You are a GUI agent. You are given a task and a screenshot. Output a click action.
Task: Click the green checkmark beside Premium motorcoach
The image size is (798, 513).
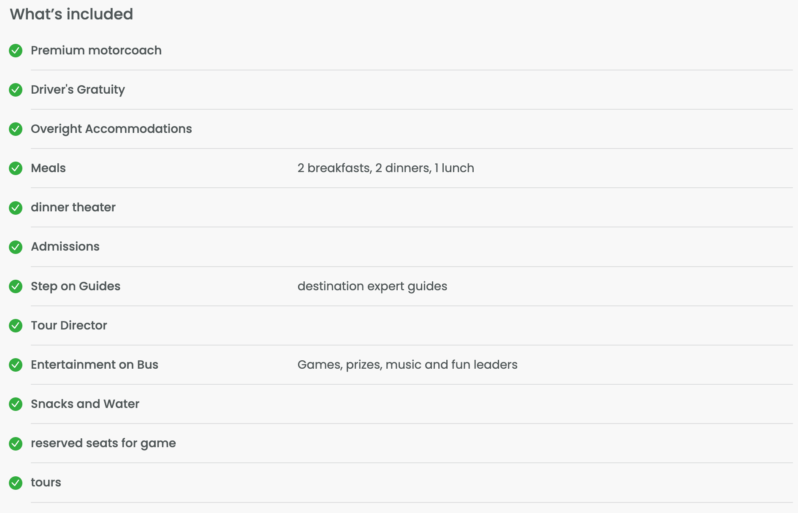click(x=16, y=51)
